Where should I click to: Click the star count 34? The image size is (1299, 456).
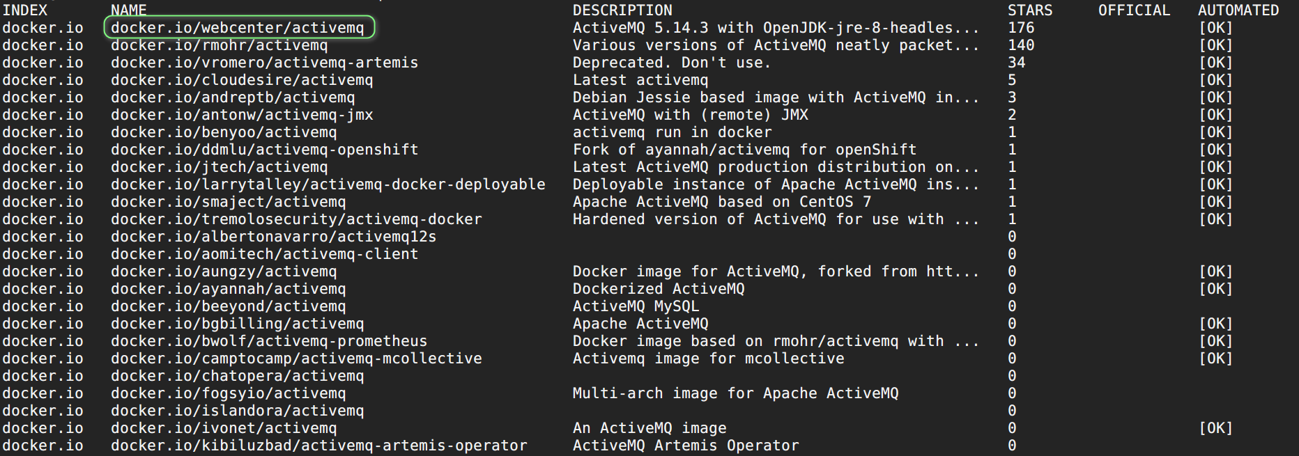(1017, 63)
